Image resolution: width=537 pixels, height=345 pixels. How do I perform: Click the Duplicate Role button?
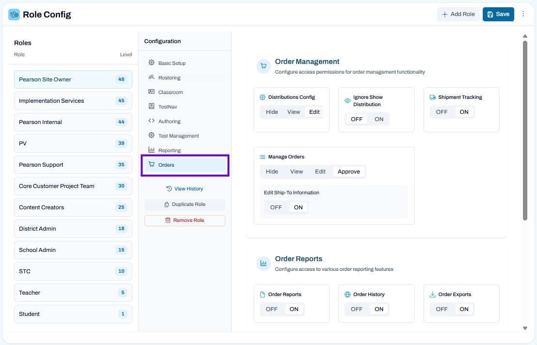(x=185, y=204)
